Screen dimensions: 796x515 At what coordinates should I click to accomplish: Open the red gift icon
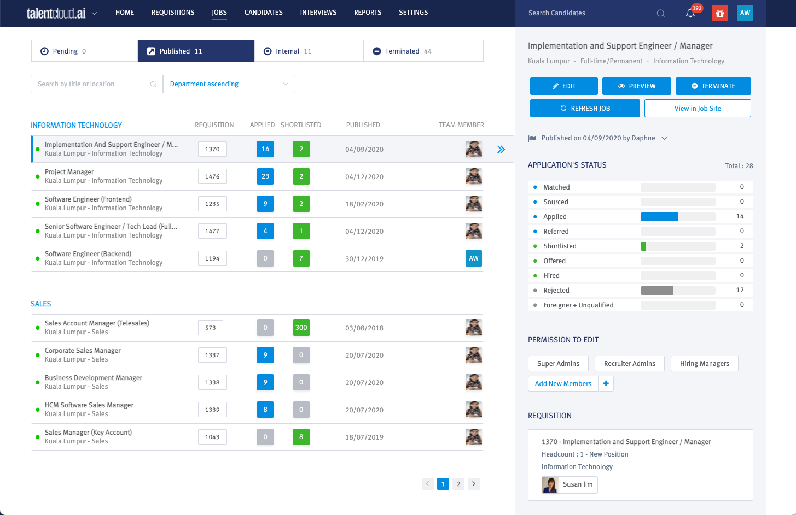coord(720,13)
